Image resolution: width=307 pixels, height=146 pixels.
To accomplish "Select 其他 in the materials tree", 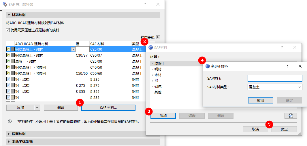I will (x=158, y=92).
